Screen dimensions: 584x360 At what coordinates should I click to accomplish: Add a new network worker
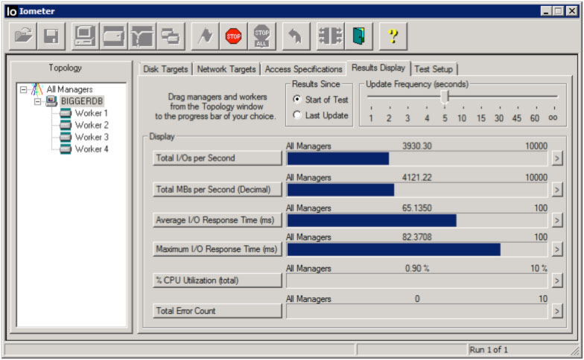[142, 36]
